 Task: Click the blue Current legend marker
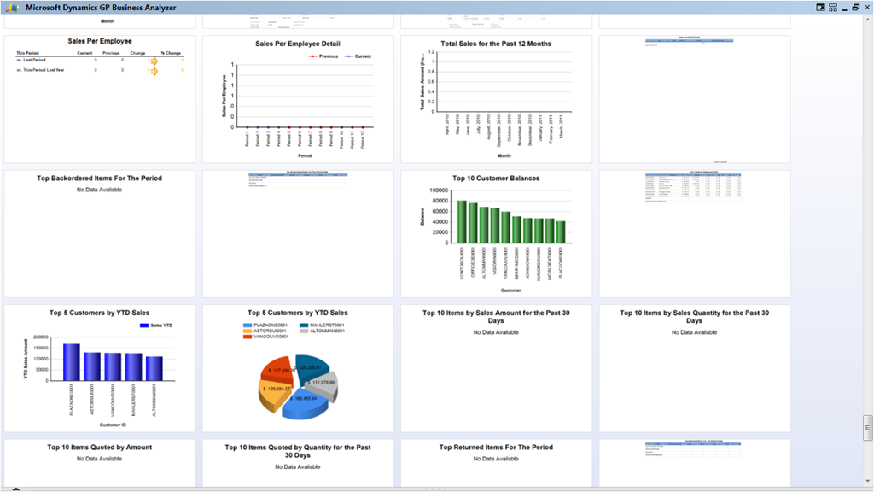[x=349, y=56]
